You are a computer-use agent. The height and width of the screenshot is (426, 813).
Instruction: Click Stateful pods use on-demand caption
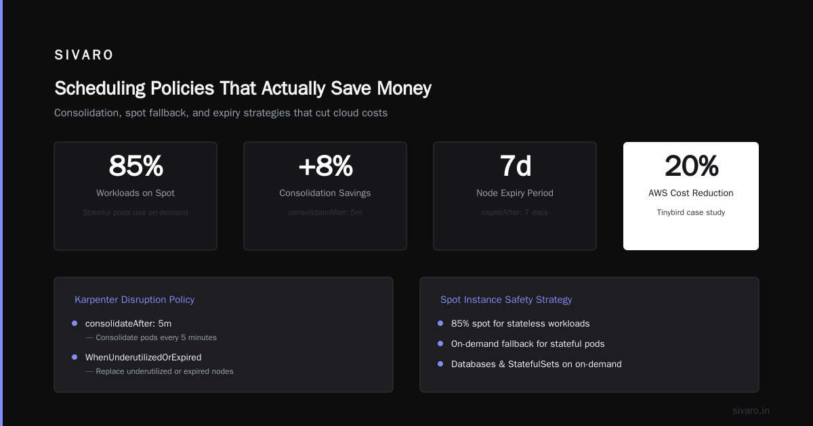tap(135, 212)
